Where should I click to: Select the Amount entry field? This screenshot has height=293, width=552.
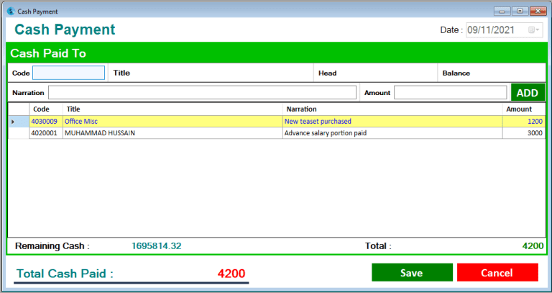(x=450, y=93)
